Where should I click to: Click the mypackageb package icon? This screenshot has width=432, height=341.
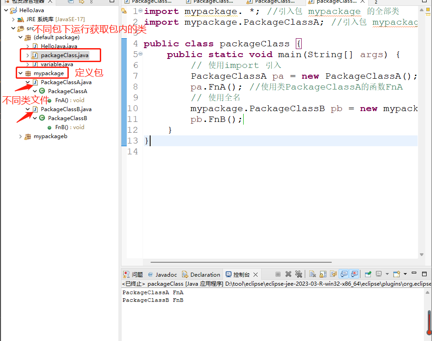27,137
